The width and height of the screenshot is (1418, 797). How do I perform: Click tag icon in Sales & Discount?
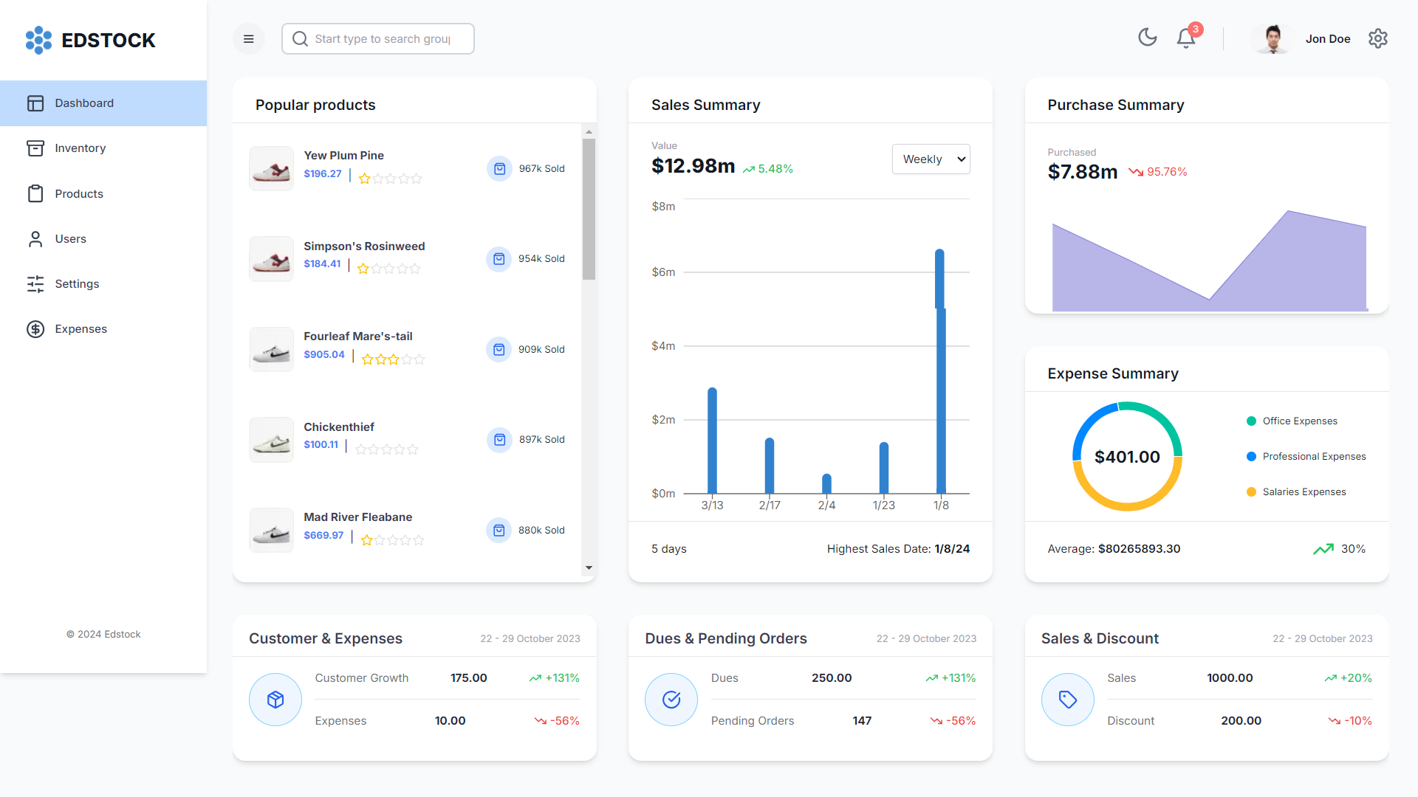tap(1068, 700)
